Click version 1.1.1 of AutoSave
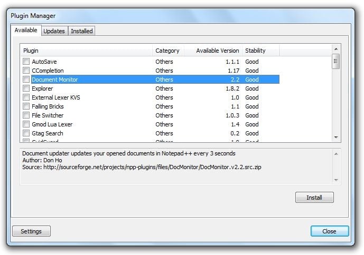364x255 pixels. (232, 62)
